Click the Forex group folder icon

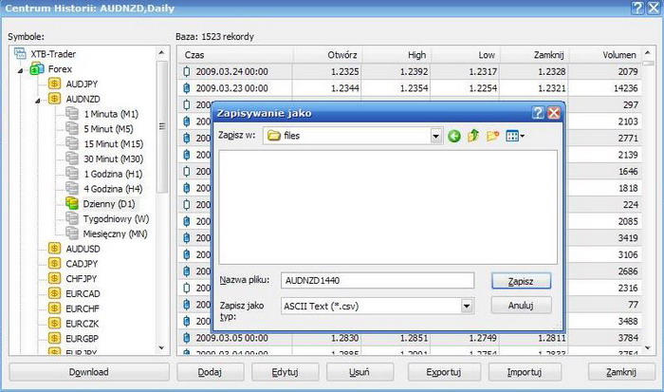point(37,68)
